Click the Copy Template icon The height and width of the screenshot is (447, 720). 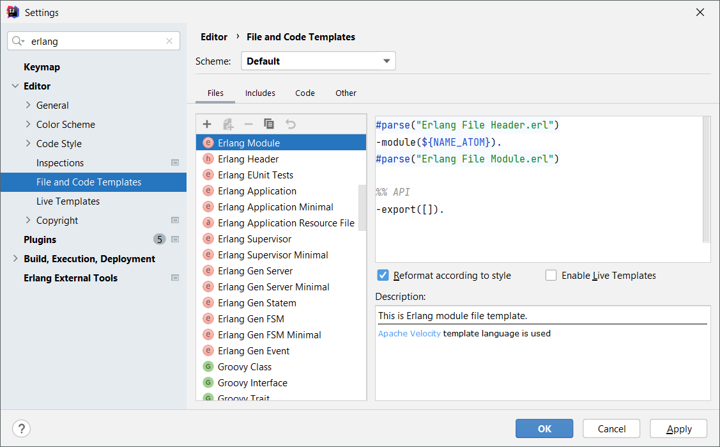pyautogui.click(x=269, y=124)
